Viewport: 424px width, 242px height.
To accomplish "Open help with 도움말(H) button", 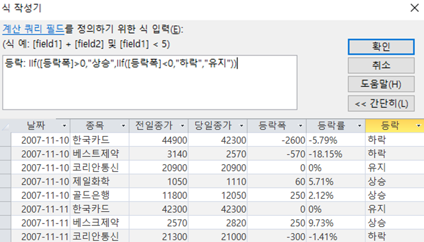I will pos(381,84).
